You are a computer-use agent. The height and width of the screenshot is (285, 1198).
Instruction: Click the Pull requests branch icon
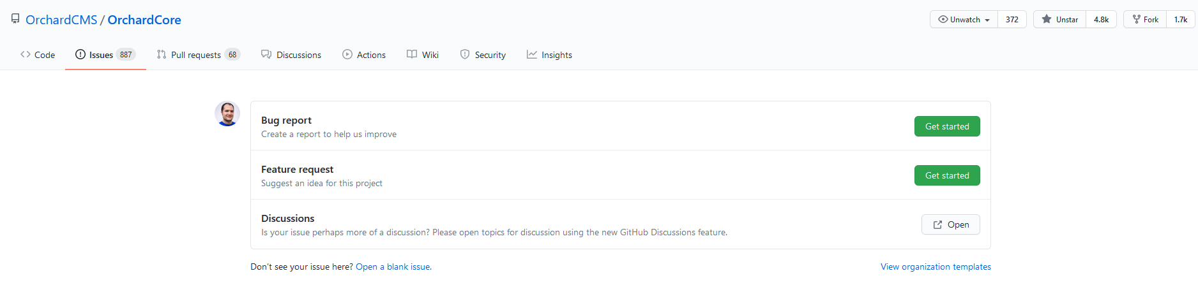162,54
